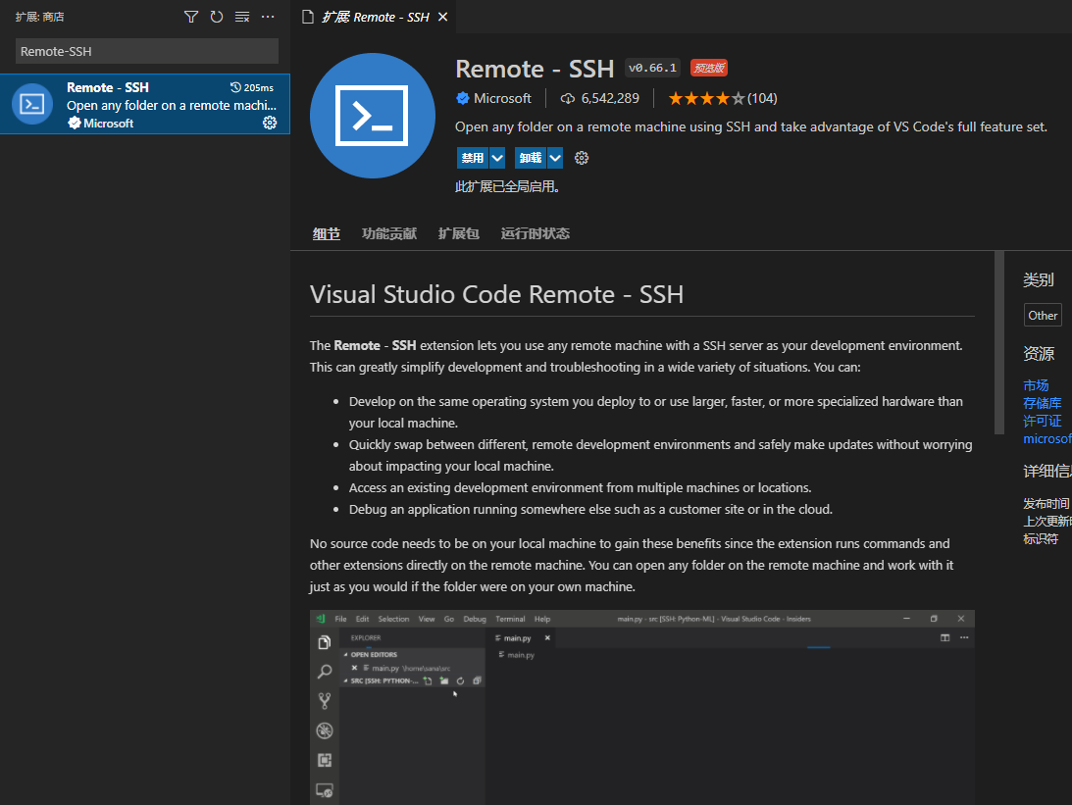The height and width of the screenshot is (805, 1072).
Task: Click the 扩展: 商店 panel title
Action: click(x=39, y=17)
